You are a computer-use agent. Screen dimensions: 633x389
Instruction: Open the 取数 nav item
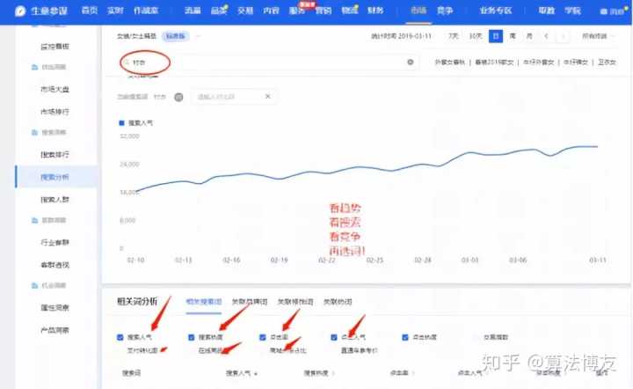[x=547, y=11]
